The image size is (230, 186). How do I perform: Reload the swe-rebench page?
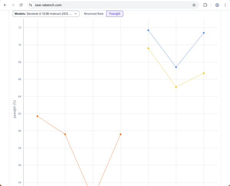click(21, 5)
